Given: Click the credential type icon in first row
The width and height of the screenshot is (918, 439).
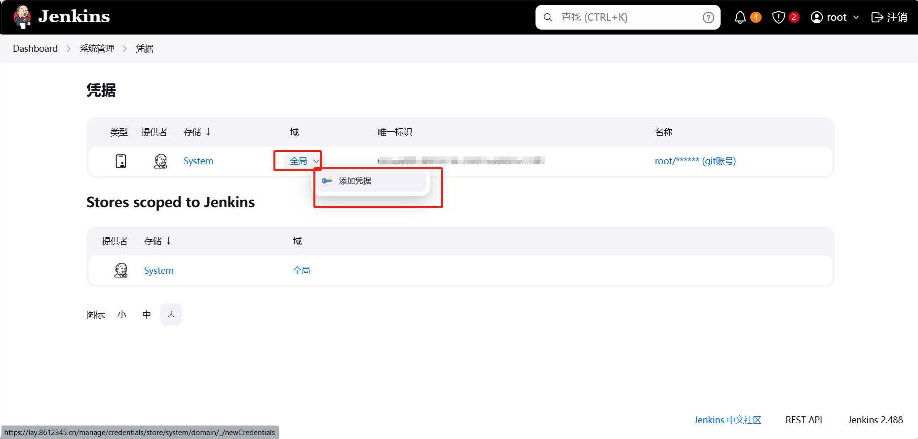Looking at the screenshot, I should pos(121,161).
